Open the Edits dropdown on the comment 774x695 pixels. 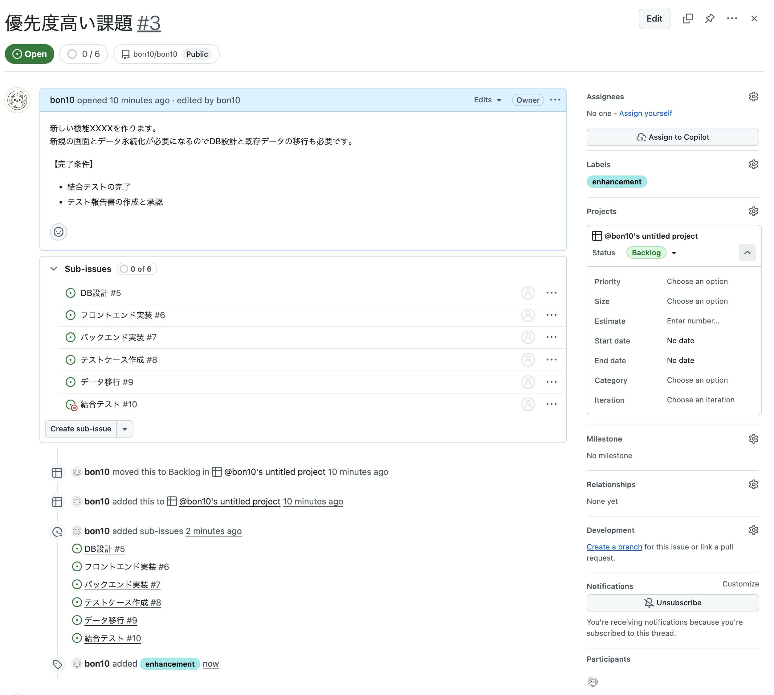[487, 100]
